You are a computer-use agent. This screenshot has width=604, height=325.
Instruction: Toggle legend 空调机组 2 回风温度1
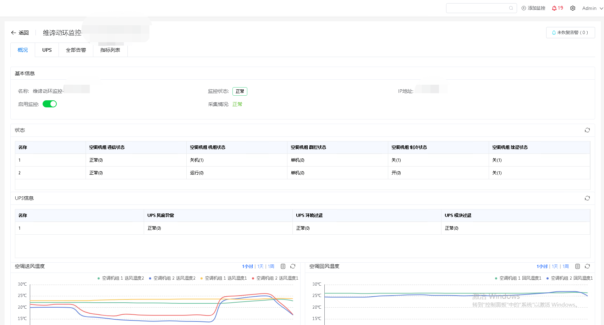point(570,278)
